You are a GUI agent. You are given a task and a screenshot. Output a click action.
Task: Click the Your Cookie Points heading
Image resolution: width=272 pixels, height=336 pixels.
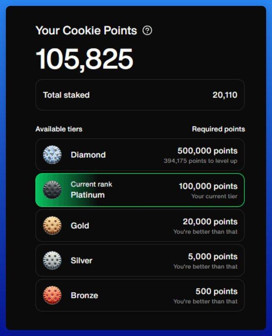[86, 31]
